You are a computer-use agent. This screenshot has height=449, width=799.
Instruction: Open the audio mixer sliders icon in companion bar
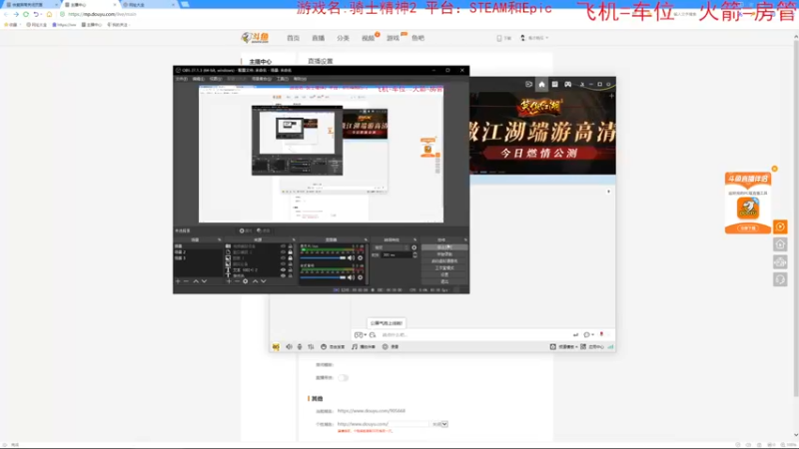pos(311,346)
